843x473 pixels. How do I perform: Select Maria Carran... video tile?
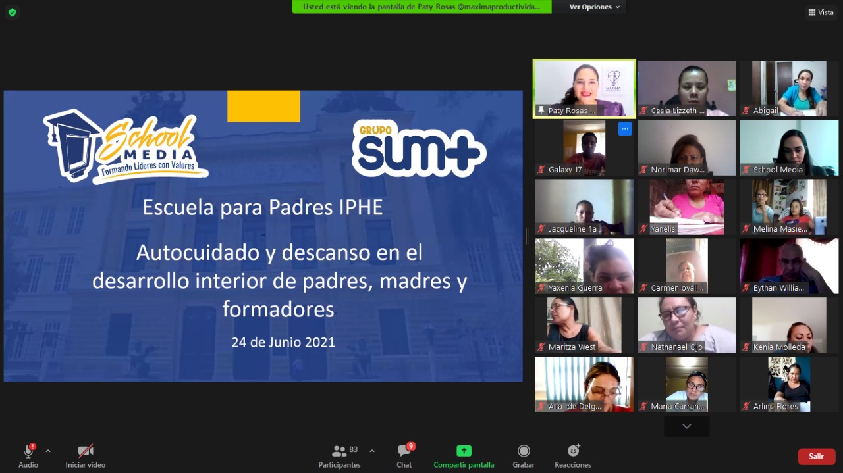pyautogui.click(x=687, y=385)
